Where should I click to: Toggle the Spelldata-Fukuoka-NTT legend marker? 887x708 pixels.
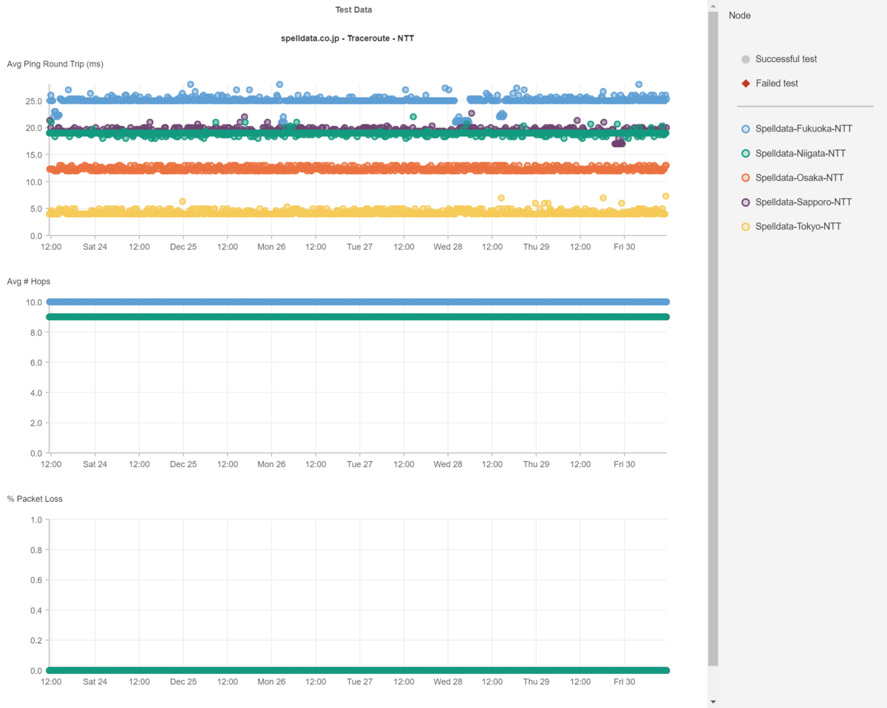coord(746,129)
